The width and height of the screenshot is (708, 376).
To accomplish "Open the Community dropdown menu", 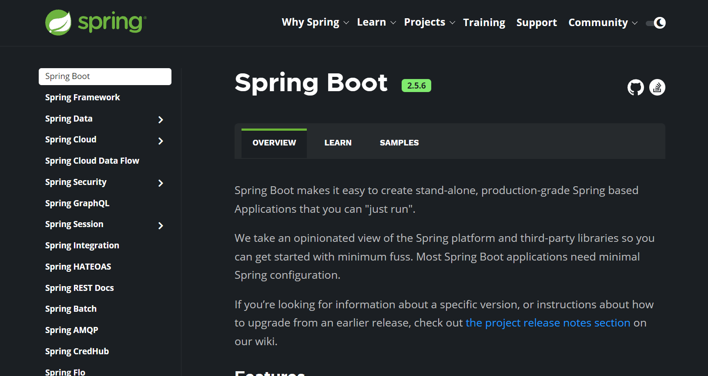I will pos(603,23).
